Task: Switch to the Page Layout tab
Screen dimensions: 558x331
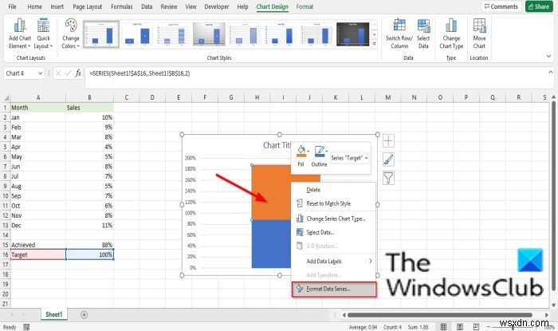Action: click(x=87, y=6)
